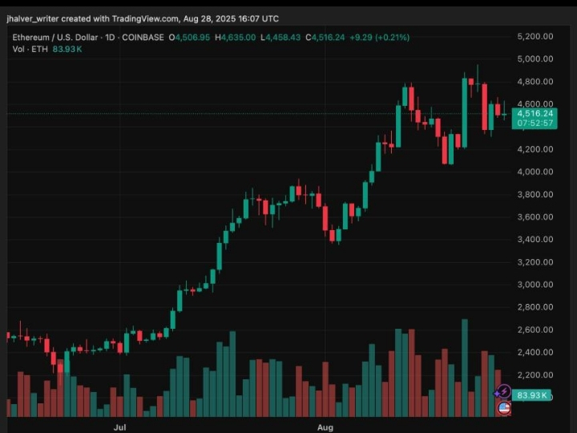This screenshot has height=433, width=577.
Task: Click the 2,400.00 price axis label
Action: [x=535, y=352]
